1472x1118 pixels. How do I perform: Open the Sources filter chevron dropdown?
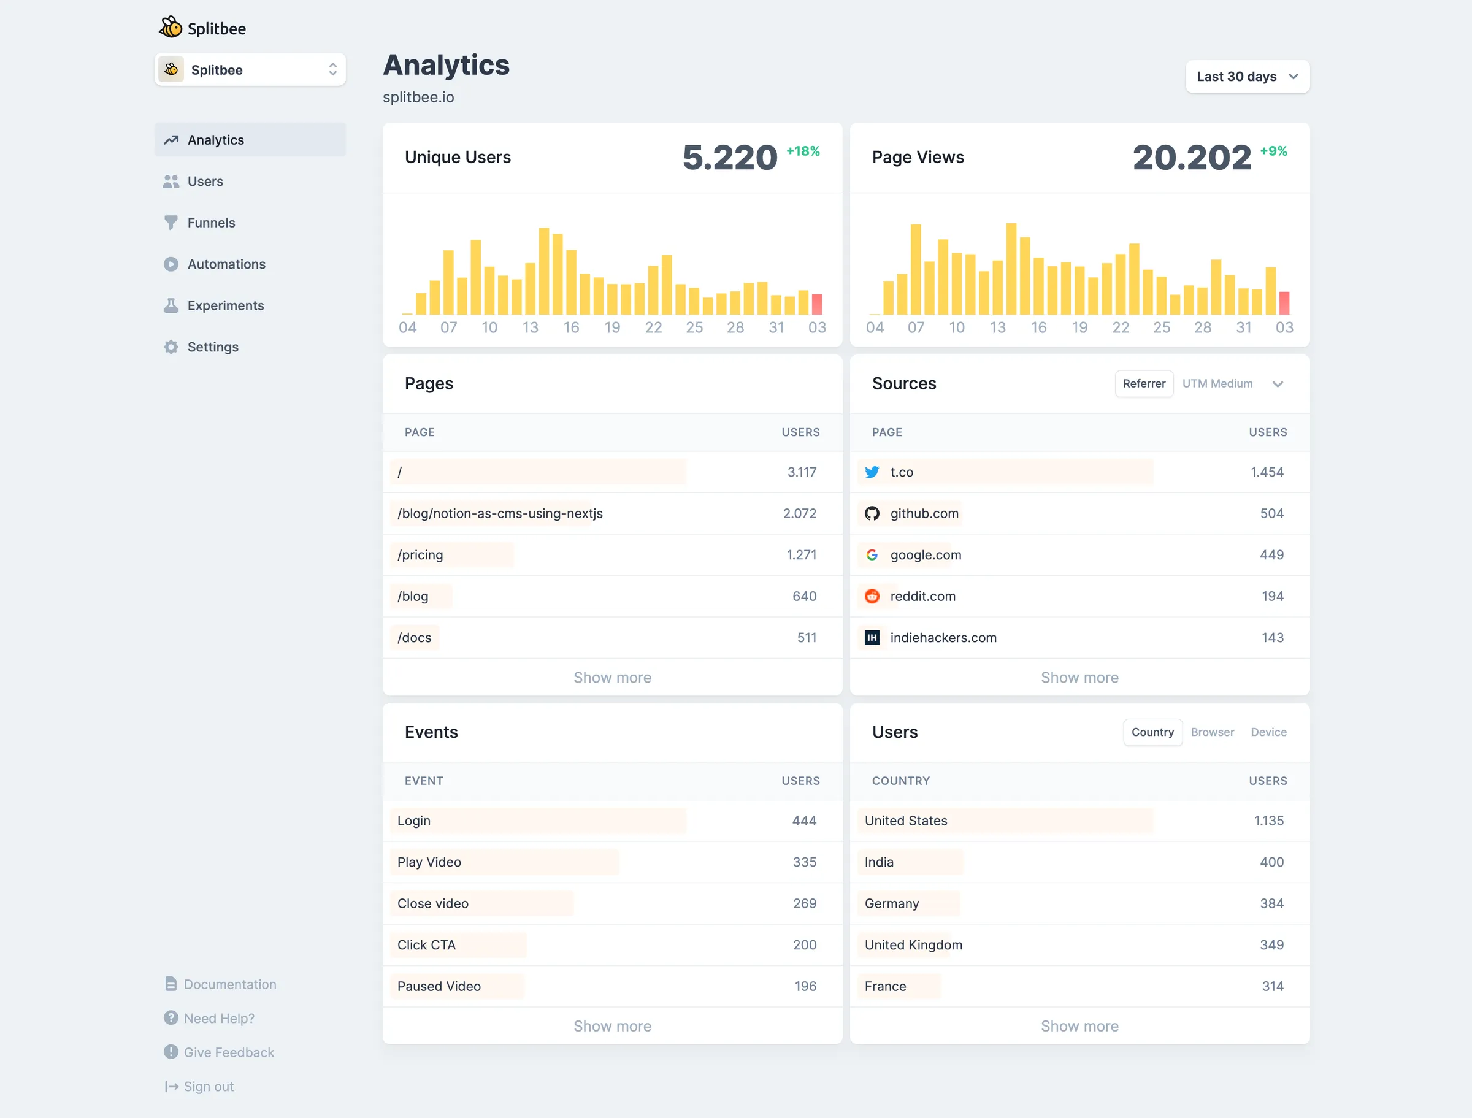1278,384
